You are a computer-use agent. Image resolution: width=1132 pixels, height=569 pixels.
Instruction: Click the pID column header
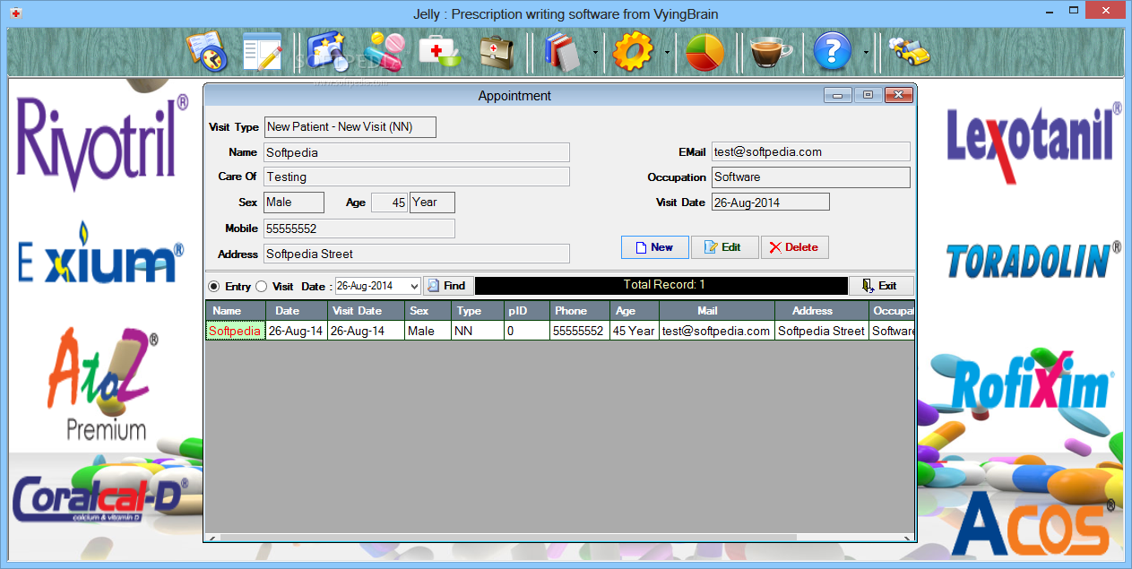pyautogui.click(x=526, y=311)
